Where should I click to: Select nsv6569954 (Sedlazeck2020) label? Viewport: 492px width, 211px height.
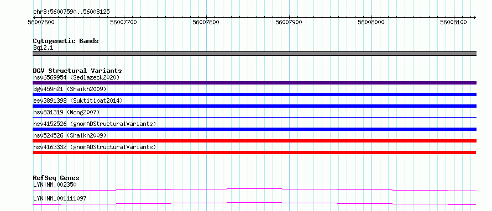point(76,77)
